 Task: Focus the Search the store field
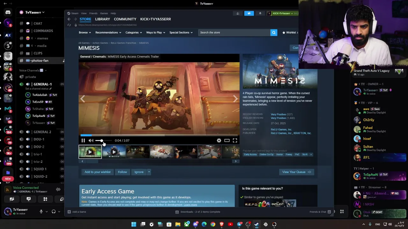(x=234, y=32)
